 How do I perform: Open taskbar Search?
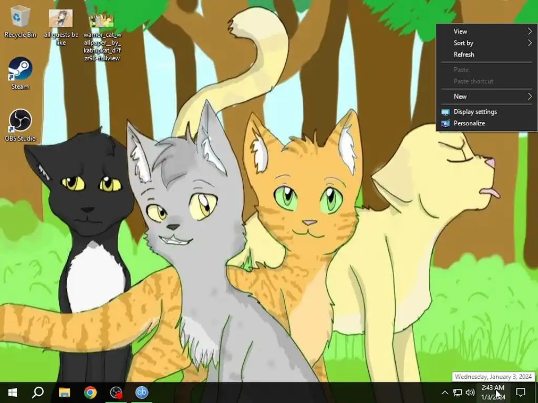coord(38,393)
